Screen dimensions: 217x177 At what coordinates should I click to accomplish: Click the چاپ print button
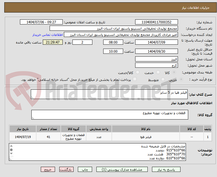point(85,169)
